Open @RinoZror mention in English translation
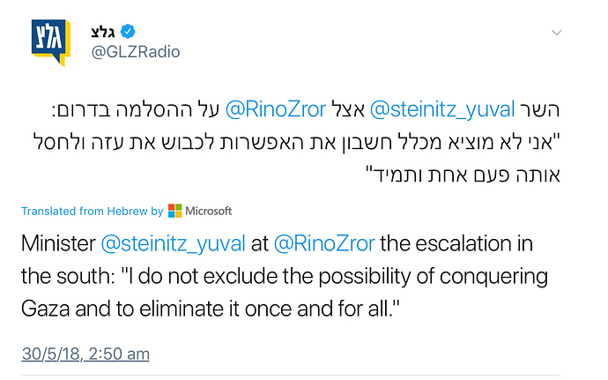 324,243
